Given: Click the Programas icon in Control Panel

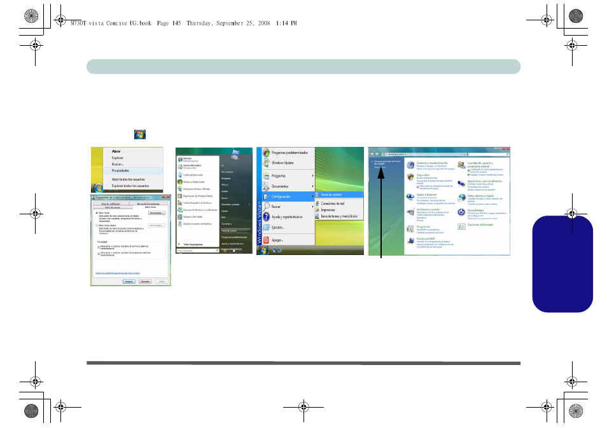Looking at the screenshot, I should coord(410,229).
